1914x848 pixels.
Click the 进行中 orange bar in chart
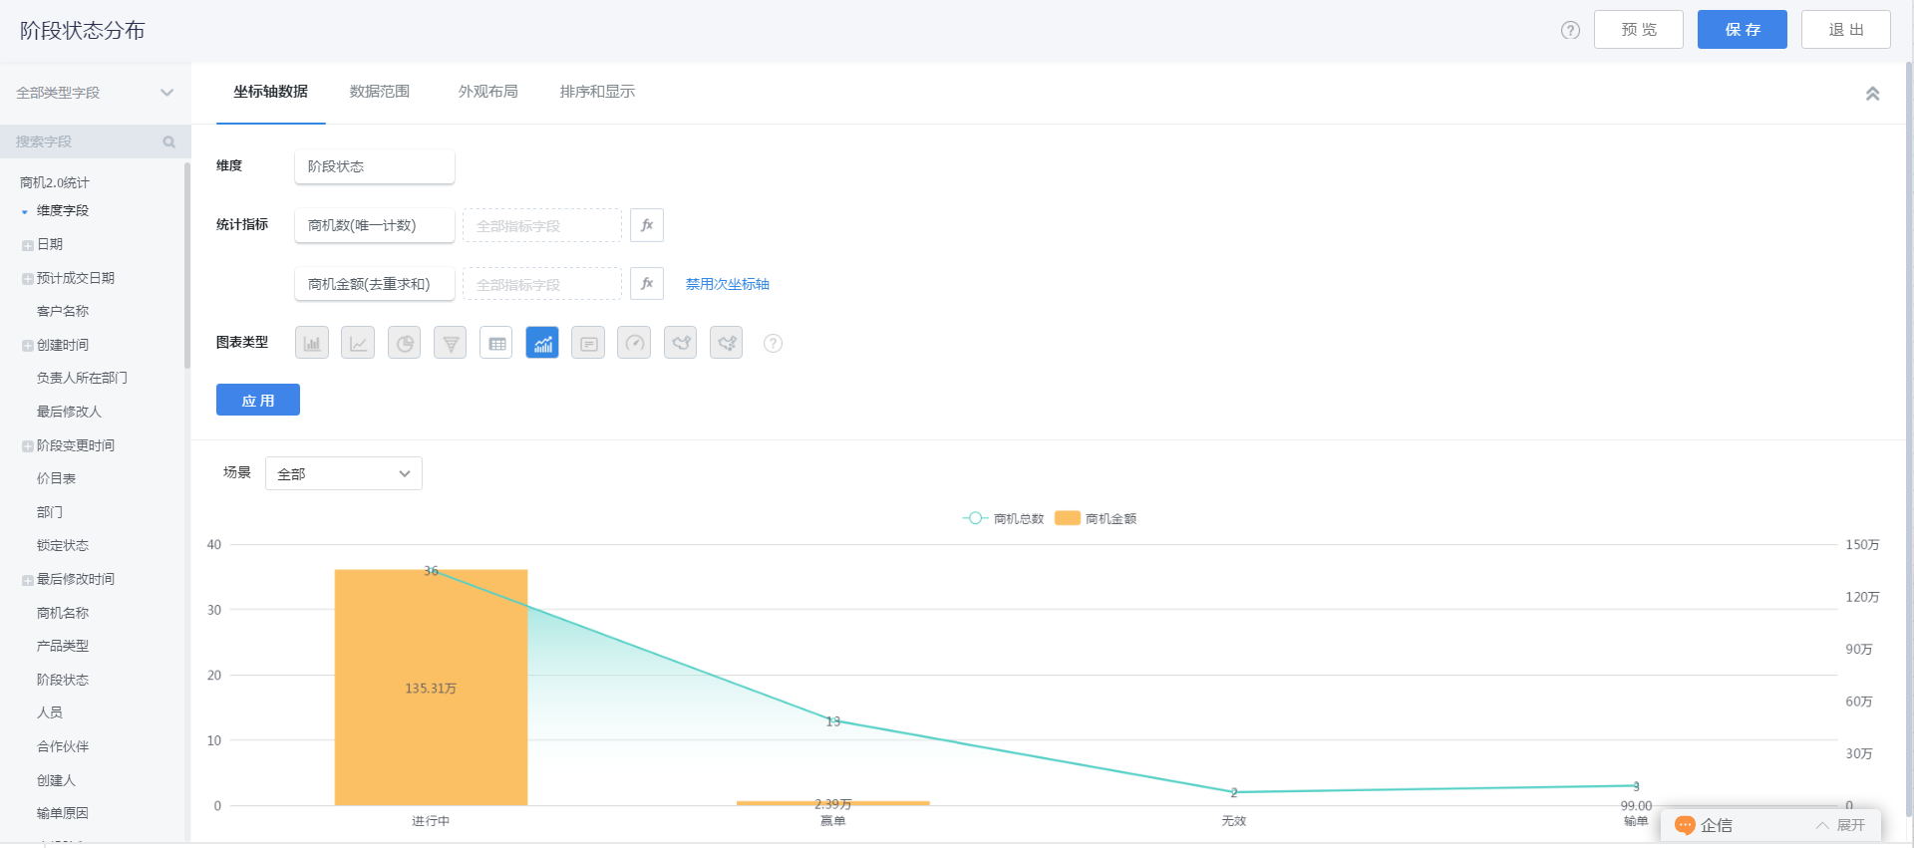point(431,688)
